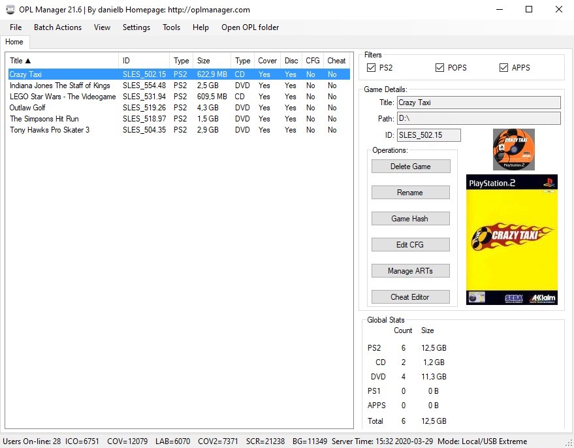Toggle the PS2 filter checkbox

click(x=371, y=68)
